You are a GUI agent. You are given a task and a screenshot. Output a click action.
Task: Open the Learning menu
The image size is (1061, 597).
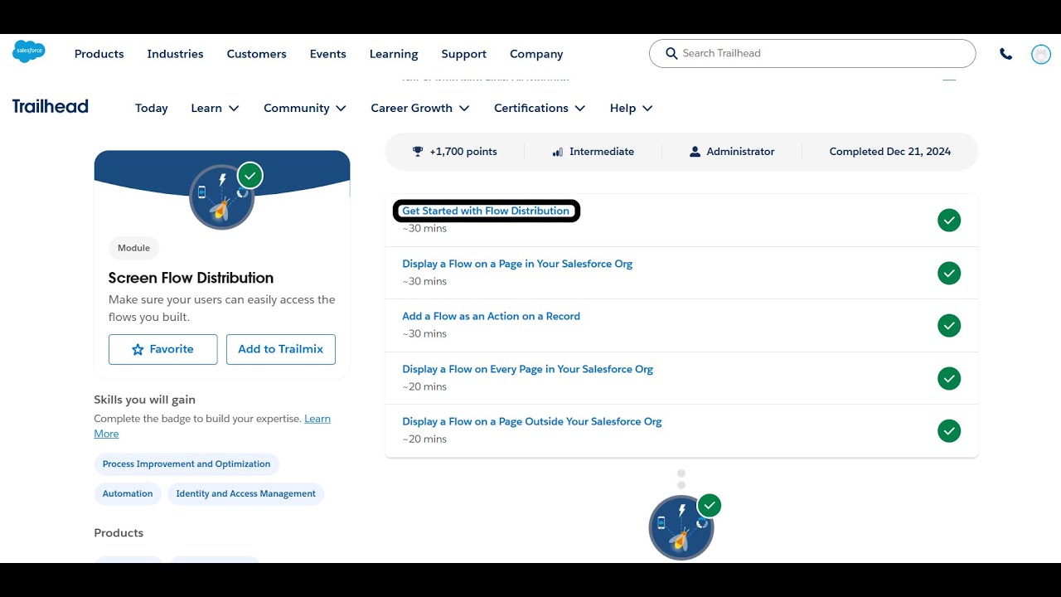click(394, 54)
